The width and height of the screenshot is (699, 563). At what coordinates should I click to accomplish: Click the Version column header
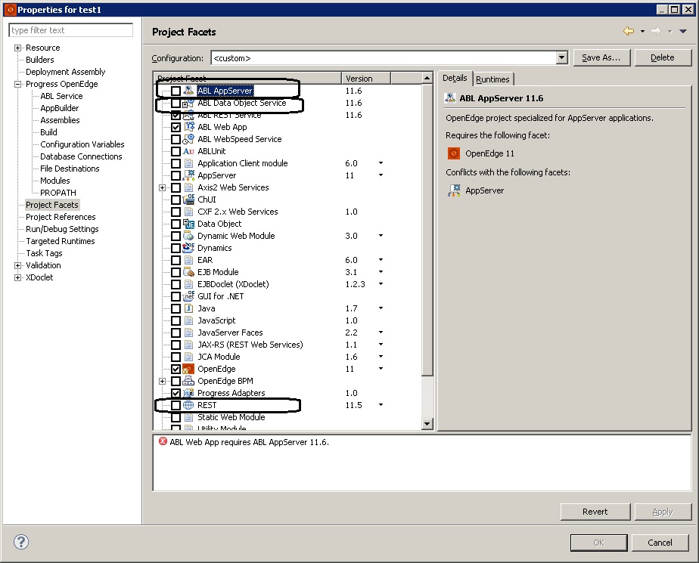[365, 79]
